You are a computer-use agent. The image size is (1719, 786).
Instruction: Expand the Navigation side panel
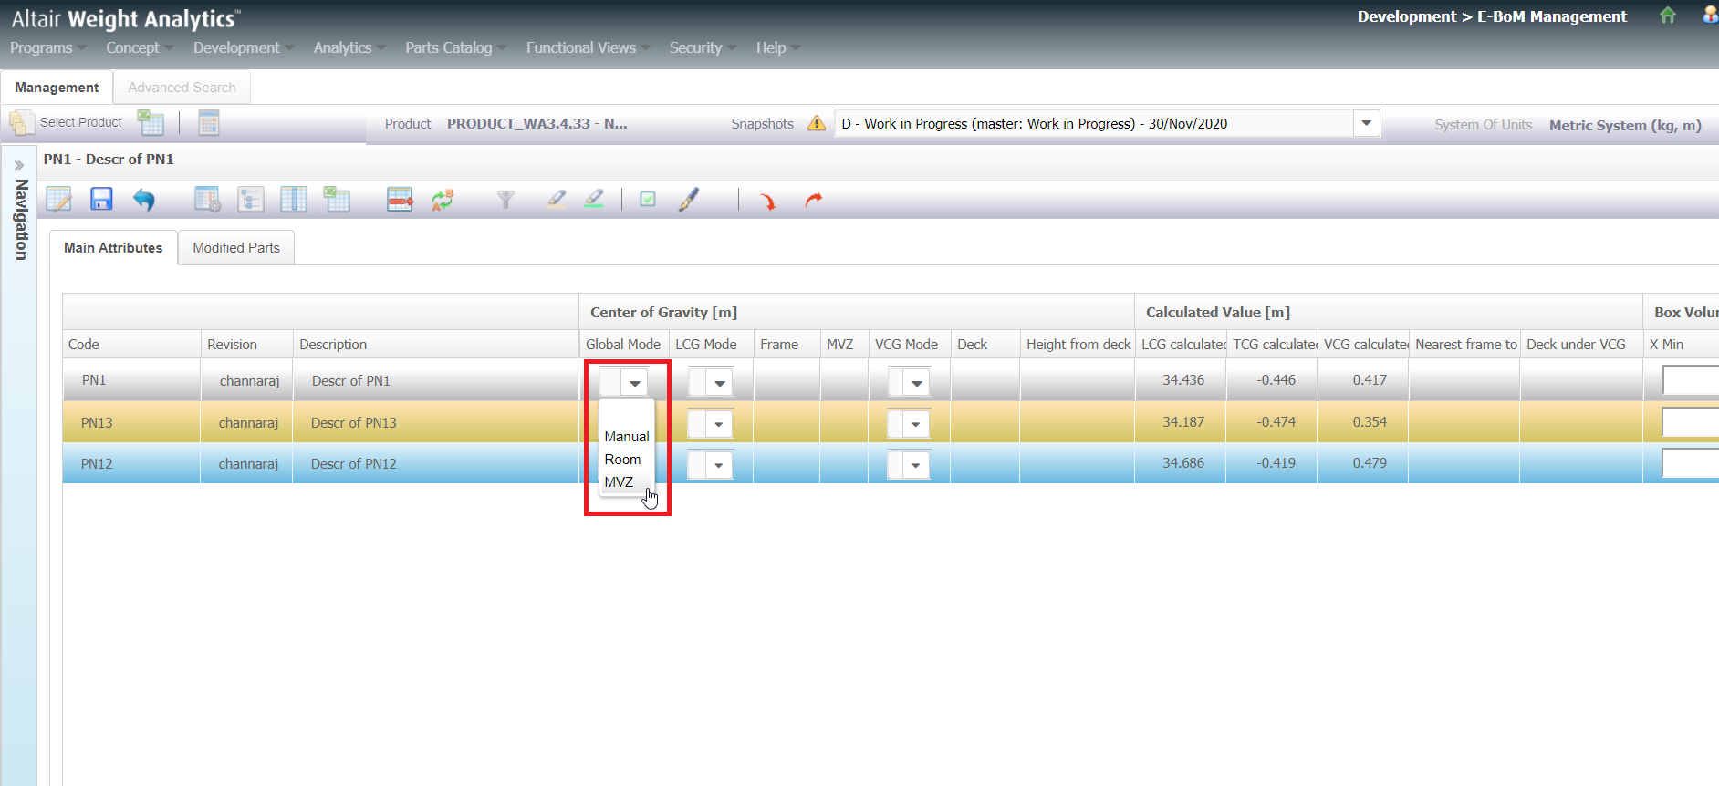[x=18, y=166]
